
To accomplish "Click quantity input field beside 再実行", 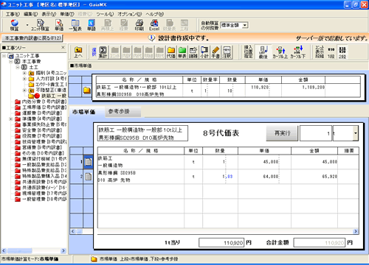I will [x=316, y=133].
